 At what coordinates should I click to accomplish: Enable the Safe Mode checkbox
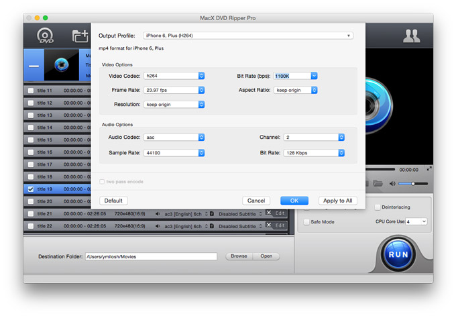(307, 221)
